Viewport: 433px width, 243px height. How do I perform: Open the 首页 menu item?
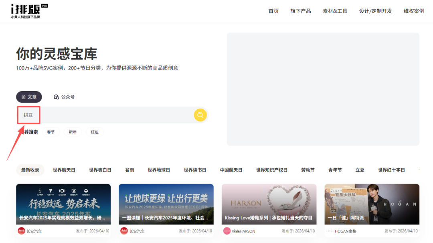pyautogui.click(x=273, y=11)
